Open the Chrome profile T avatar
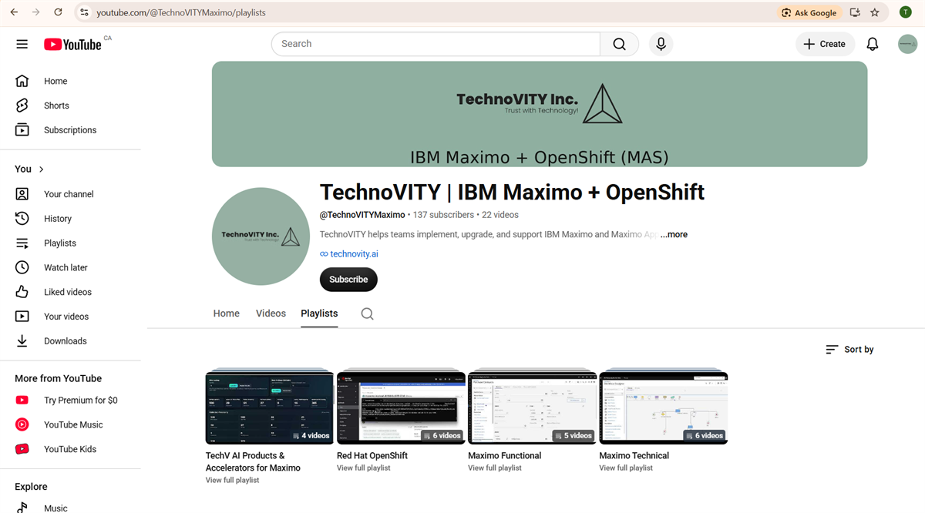The width and height of the screenshot is (925, 513). tap(906, 12)
